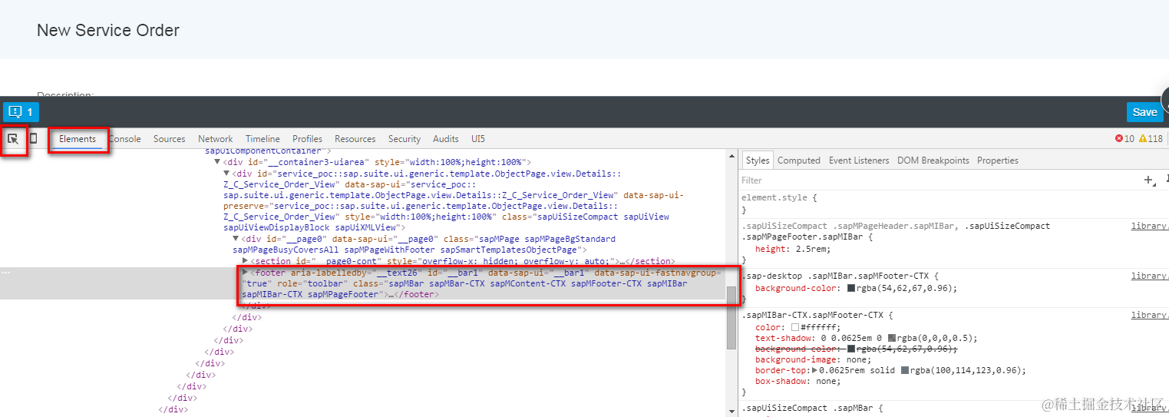Activate the inspect element picker icon
The width and height of the screenshot is (1169, 417).
coord(13,139)
